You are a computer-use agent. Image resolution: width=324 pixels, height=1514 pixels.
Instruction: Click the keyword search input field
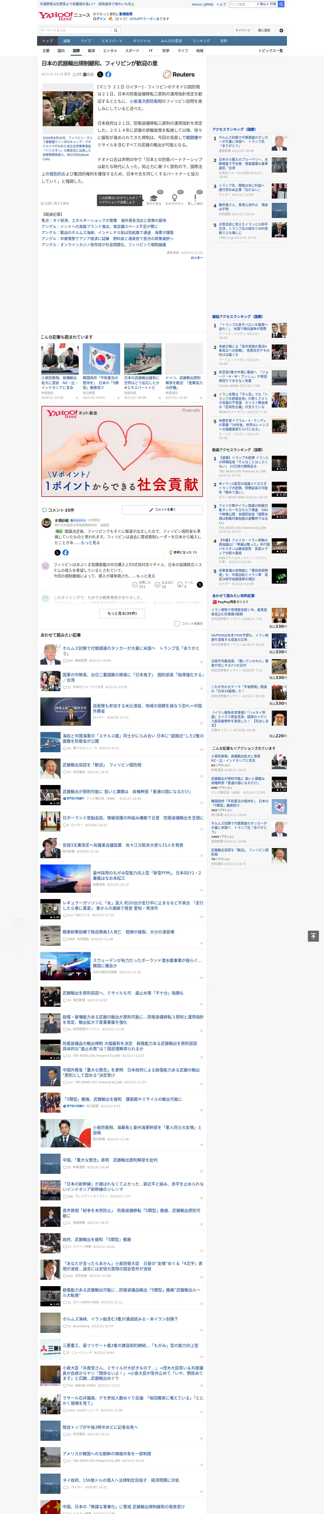[x=76, y=31]
